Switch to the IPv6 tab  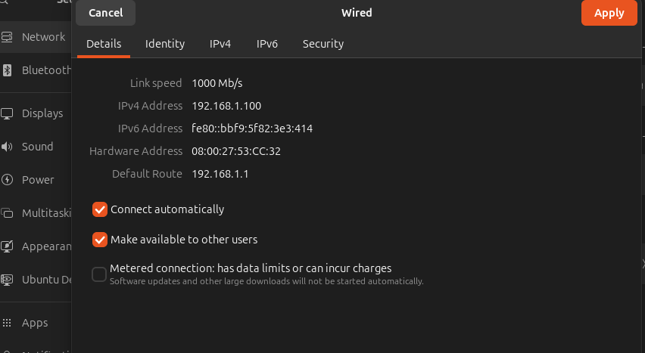pyautogui.click(x=267, y=44)
